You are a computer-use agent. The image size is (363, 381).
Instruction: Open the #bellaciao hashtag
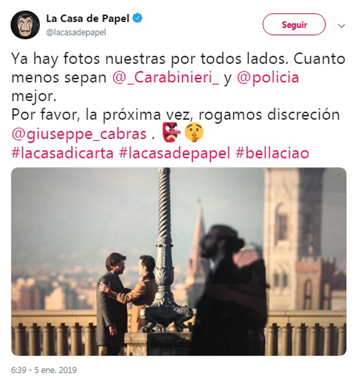[x=272, y=153]
